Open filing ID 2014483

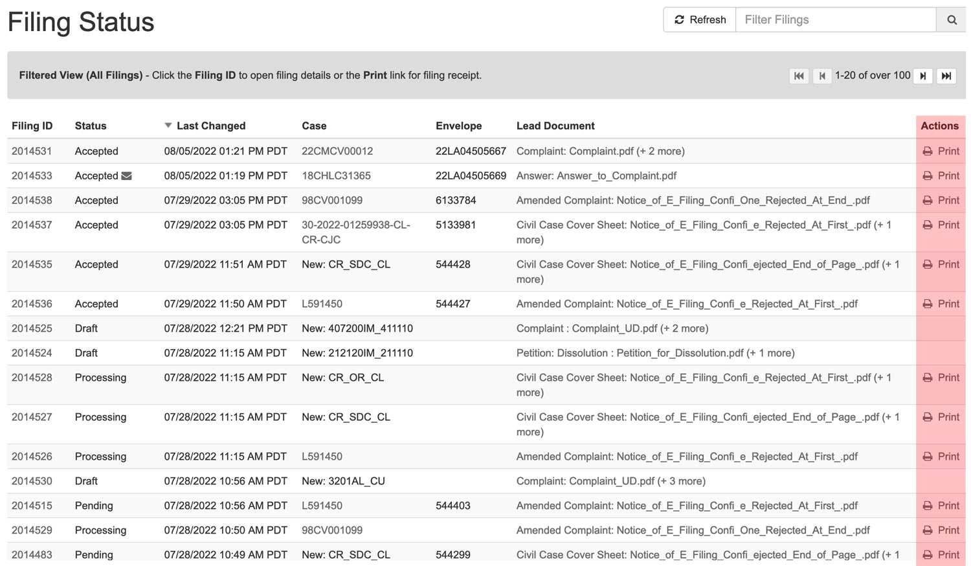pyautogui.click(x=32, y=555)
